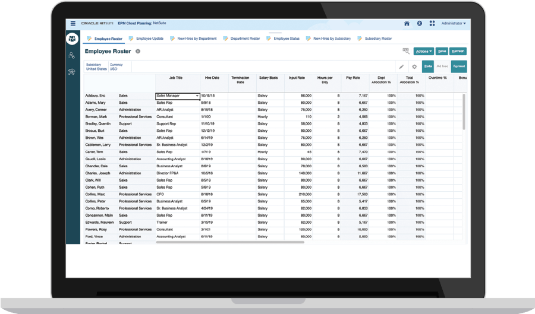The image size is (535, 314).
Task: Open the Department Roster tab
Action: (x=241, y=39)
